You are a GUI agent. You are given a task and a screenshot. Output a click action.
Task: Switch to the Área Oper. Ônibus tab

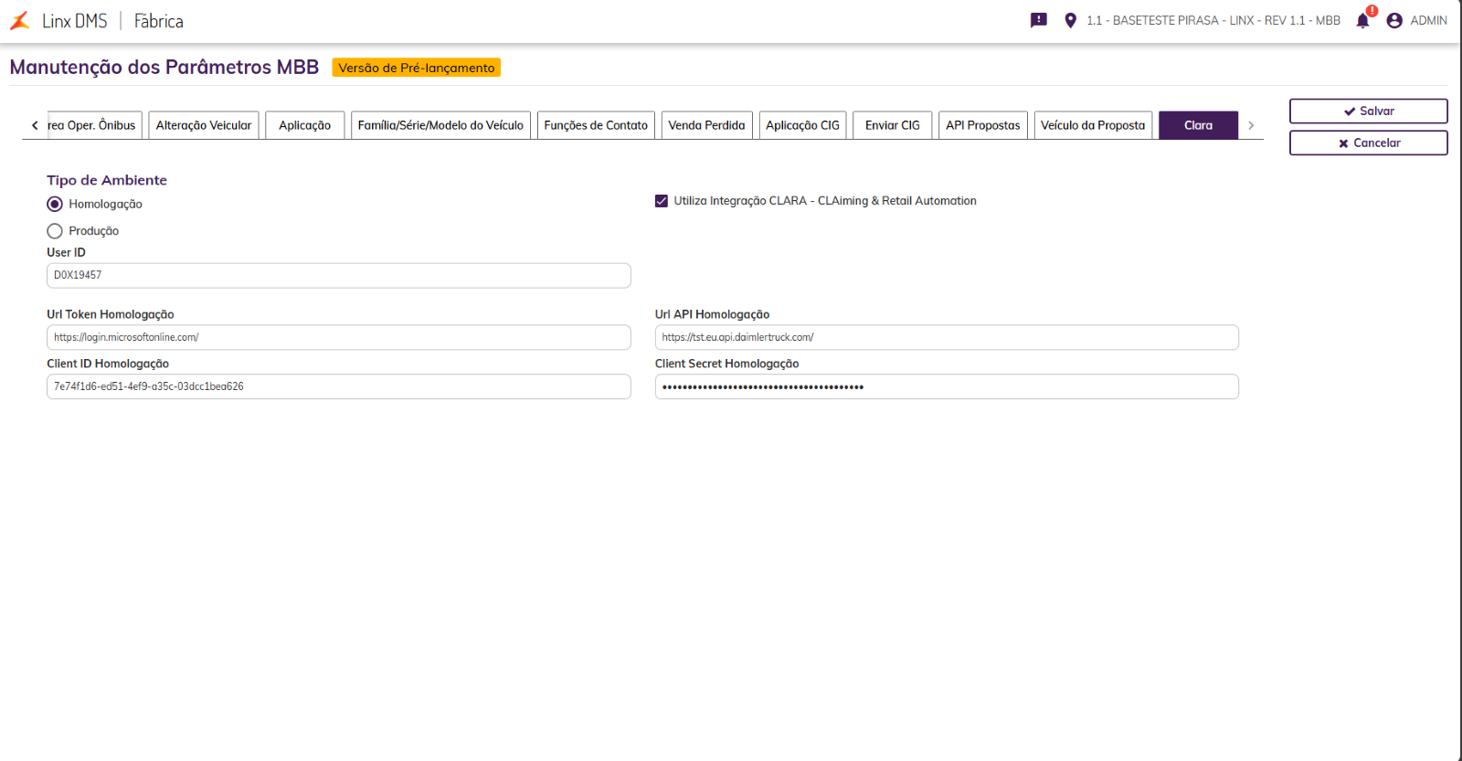click(x=94, y=125)
